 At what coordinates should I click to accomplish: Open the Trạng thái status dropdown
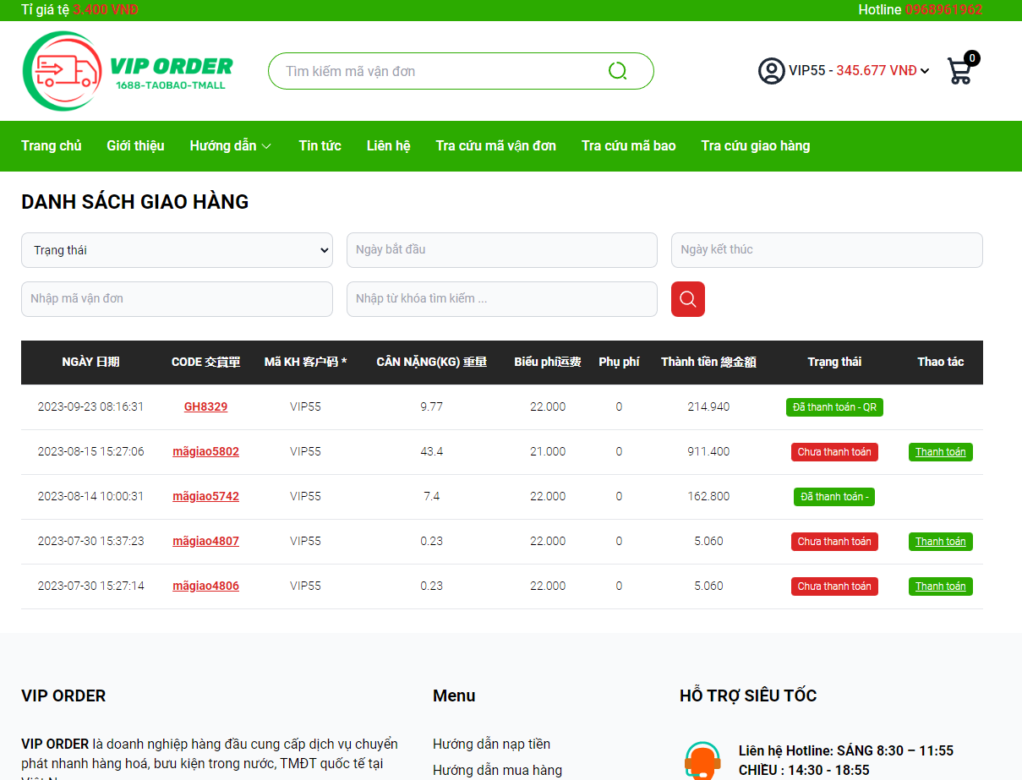[x=177, y=250]
